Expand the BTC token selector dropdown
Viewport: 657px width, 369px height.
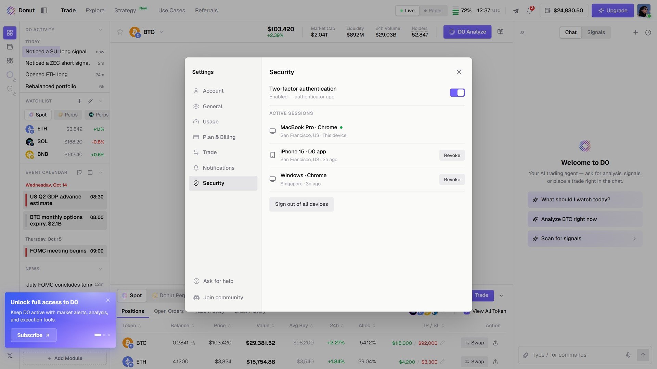point(161,32)
